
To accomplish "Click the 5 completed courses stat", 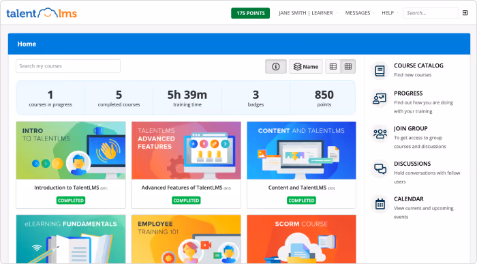I will pyautogui.click(x=119, y=98).
